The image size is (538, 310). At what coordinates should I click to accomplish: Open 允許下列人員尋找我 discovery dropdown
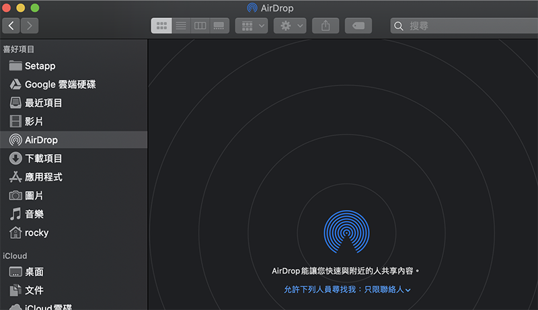click(x=347, y=290)
